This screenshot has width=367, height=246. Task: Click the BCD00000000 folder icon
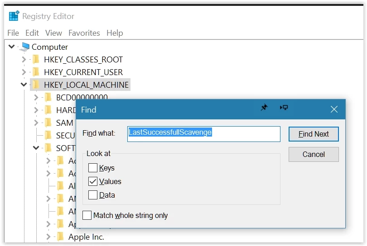tap(48, 97)
